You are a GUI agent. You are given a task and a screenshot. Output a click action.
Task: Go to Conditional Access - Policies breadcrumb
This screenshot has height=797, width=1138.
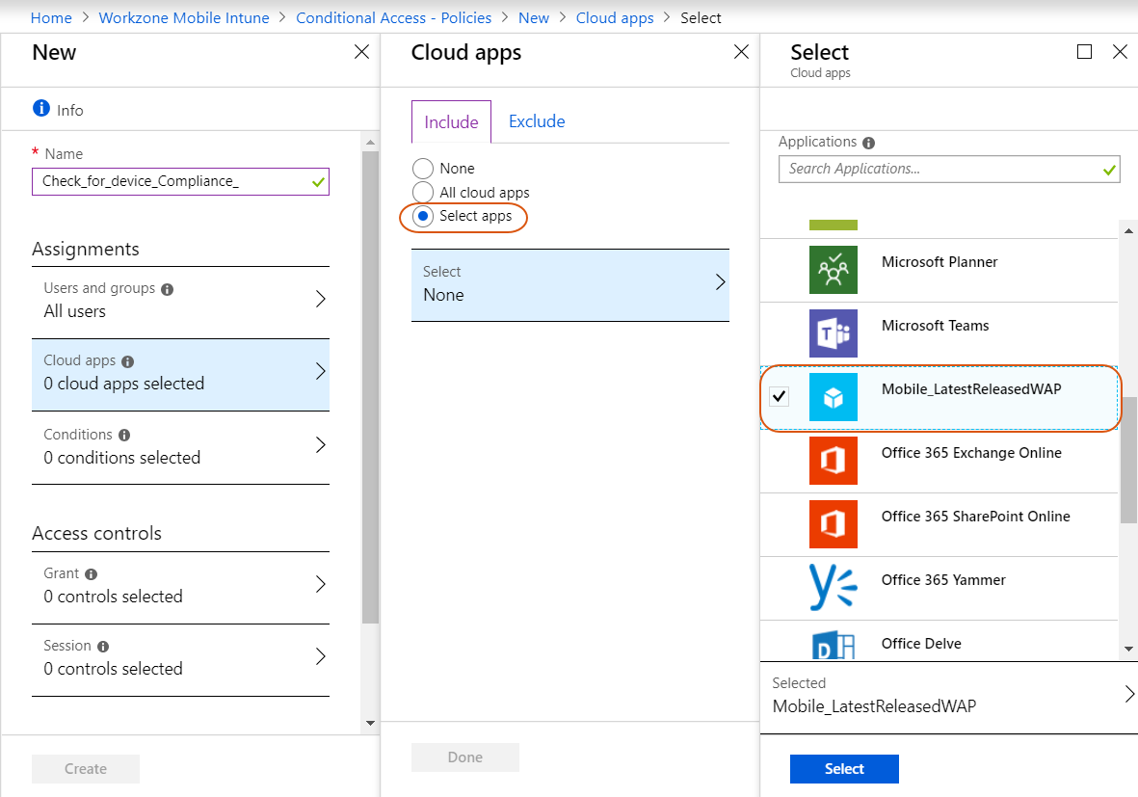[x=393, y=18]
